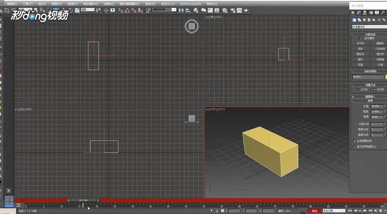Open the Material Editor
Image resolution: width=387 pixels, height=214 pixels.
point(225,10)
